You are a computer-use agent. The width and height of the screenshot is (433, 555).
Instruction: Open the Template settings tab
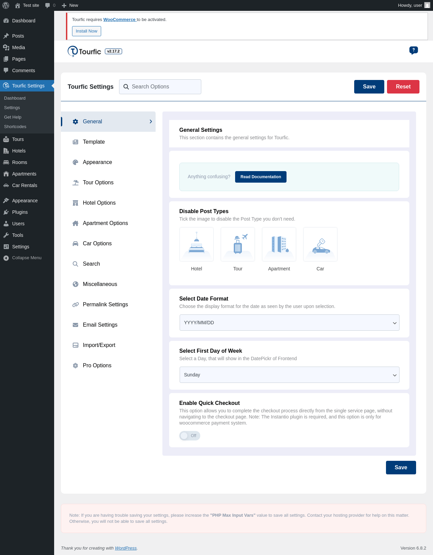point(108,142)
